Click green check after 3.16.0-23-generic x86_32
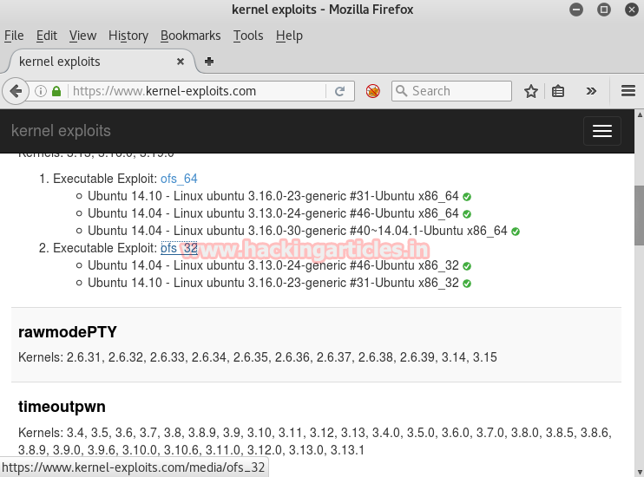 point(467,284)
